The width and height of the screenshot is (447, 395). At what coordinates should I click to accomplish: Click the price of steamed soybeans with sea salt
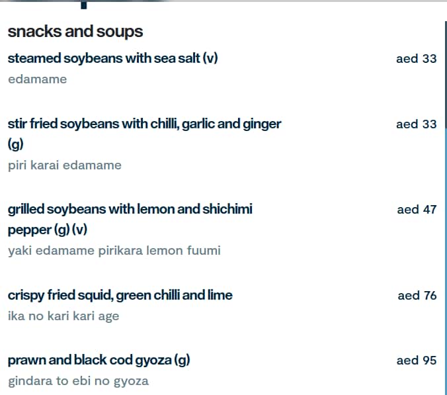pos(416,58)
